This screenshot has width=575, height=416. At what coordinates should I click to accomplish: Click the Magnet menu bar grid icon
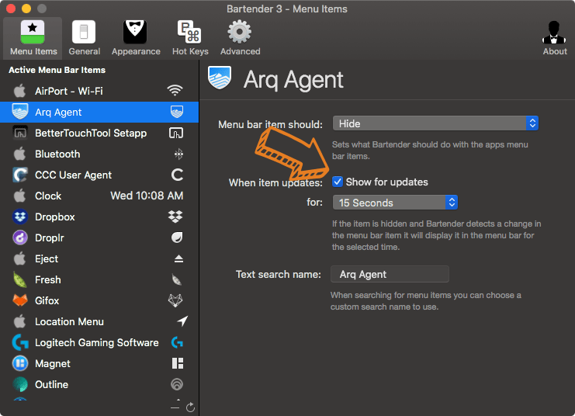click(178, 363)
